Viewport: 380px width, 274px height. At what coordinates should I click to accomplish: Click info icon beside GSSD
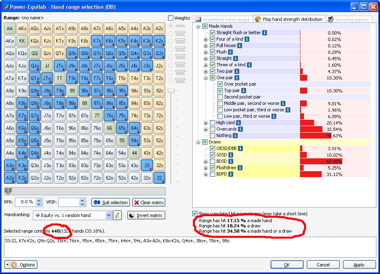coord(231,155)
